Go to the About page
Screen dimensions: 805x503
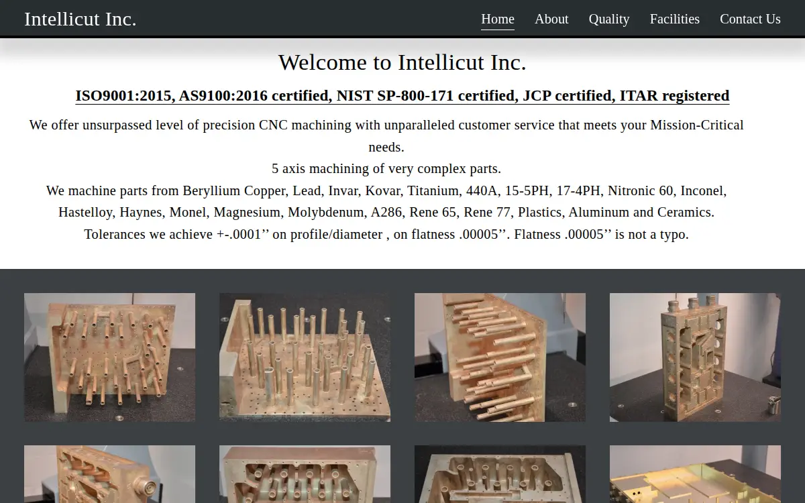pyautogui.click(x=551, y=19)
